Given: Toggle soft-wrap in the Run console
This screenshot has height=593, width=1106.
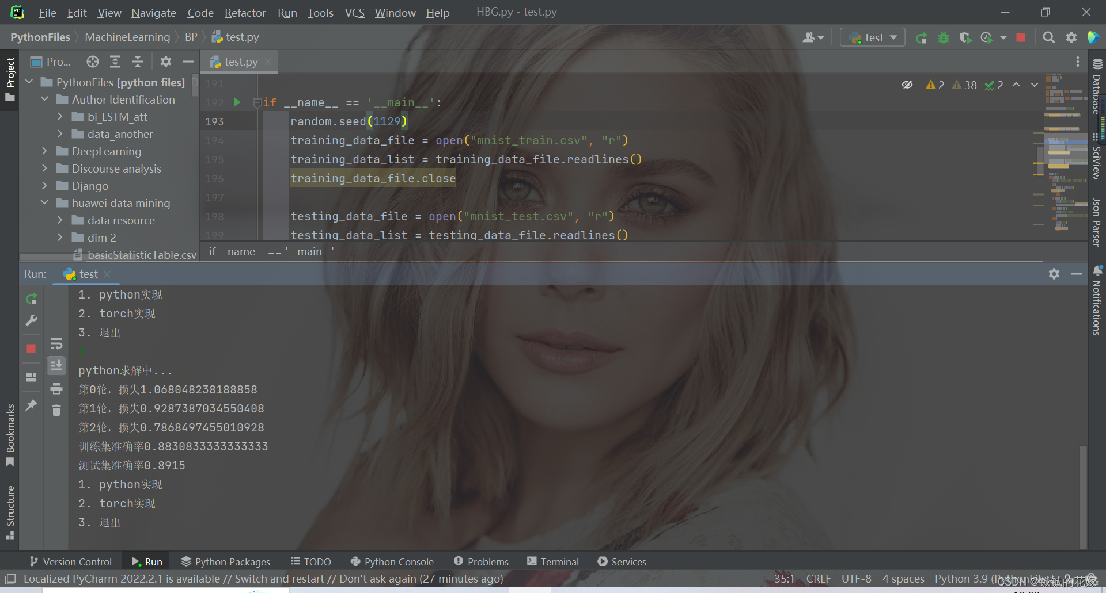Looking at the screenshot, I should click(x=56, y=344).
